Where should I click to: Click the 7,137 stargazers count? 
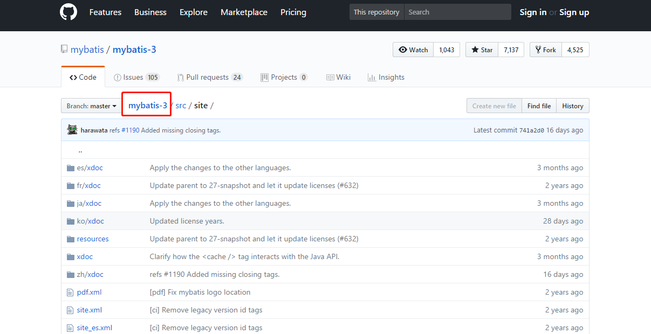(x=511, y=50)
